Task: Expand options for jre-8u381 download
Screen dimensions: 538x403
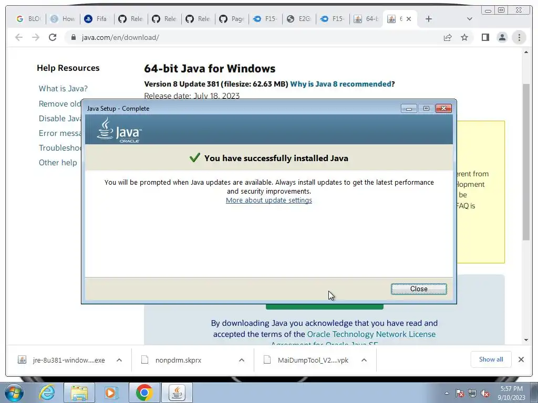Action: point(119,360)
